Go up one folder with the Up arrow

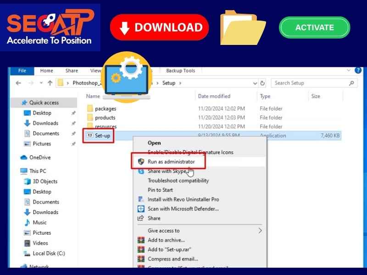point(50,83)
